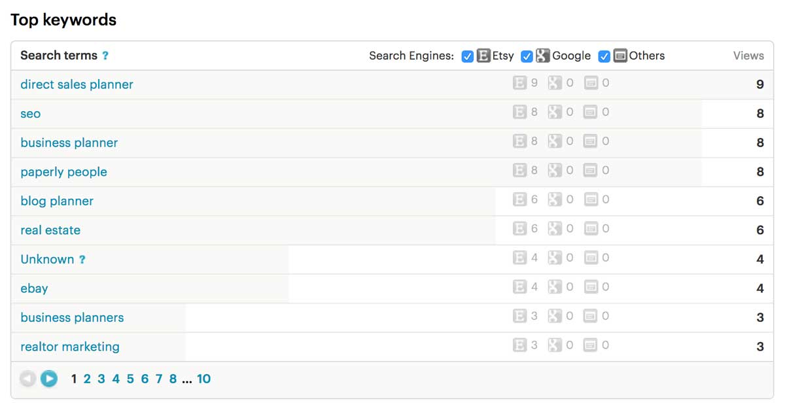This screenshot has width=785, height=412.
Task: Click Etsy icon in direct sales planner row
Action: pyautogui.click(x=519, y=83)
